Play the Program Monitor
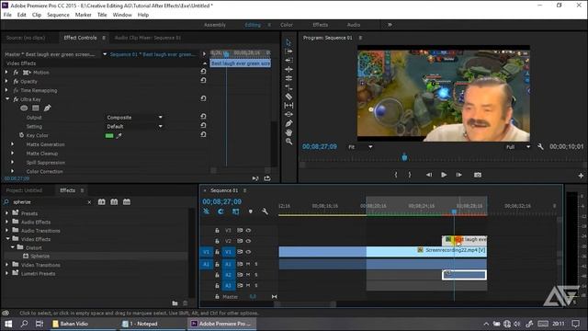Screen dimensions: 588x331 click(x=444, y=175)
